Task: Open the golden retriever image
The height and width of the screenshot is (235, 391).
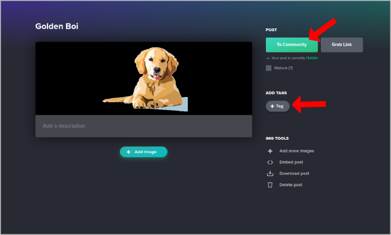Action: [x=144, y=79]
